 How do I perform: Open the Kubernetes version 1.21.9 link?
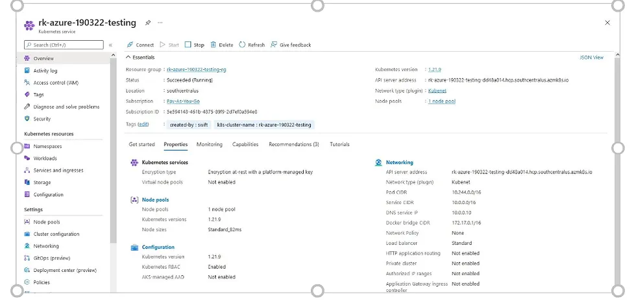tap(435, 69)
